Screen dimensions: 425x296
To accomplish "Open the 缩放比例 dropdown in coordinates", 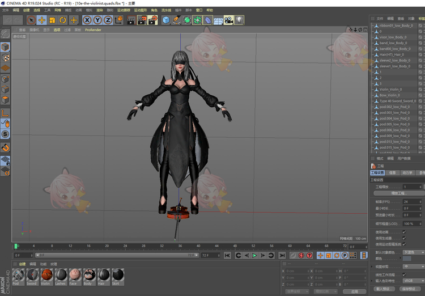I will click(x=325, y=291).
